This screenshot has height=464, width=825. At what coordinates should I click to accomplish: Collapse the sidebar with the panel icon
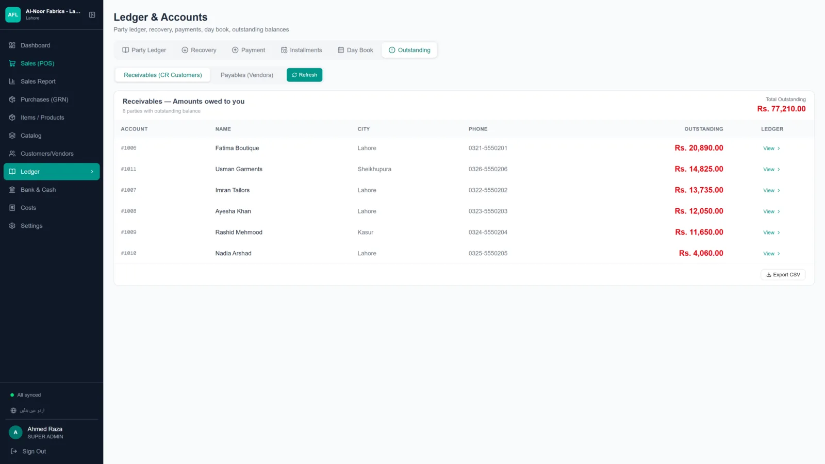click(x=92, y=15)
